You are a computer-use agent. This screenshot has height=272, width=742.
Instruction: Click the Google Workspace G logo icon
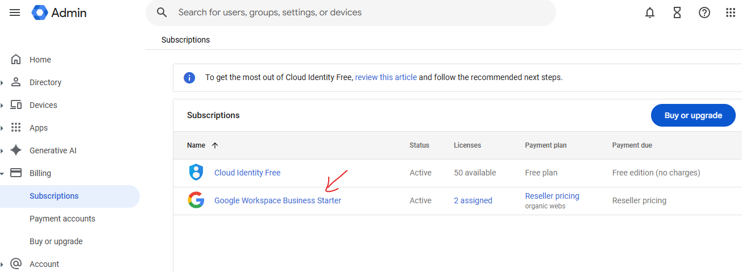196,200
